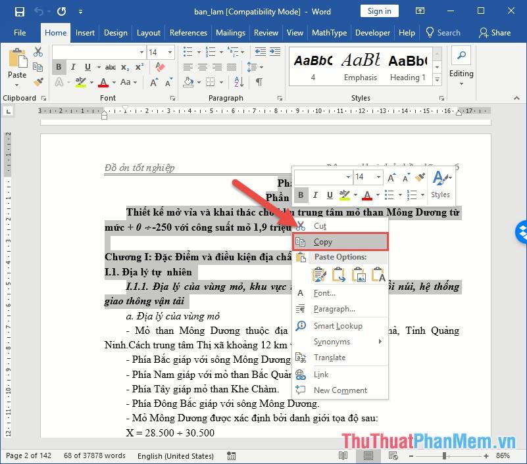Viewport: 527px width, 464px height.
Task: Select Keep Text Only paste option
Action: [378, 274]
